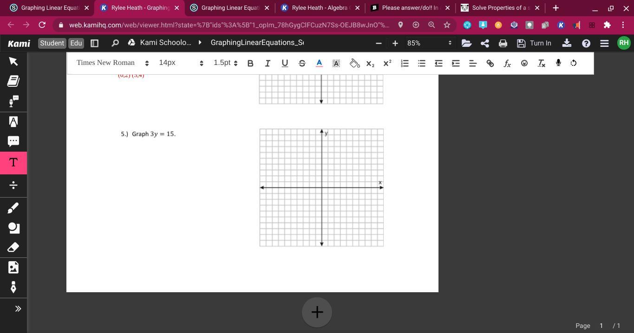Click the Turn In button

[x=534, y=43]
